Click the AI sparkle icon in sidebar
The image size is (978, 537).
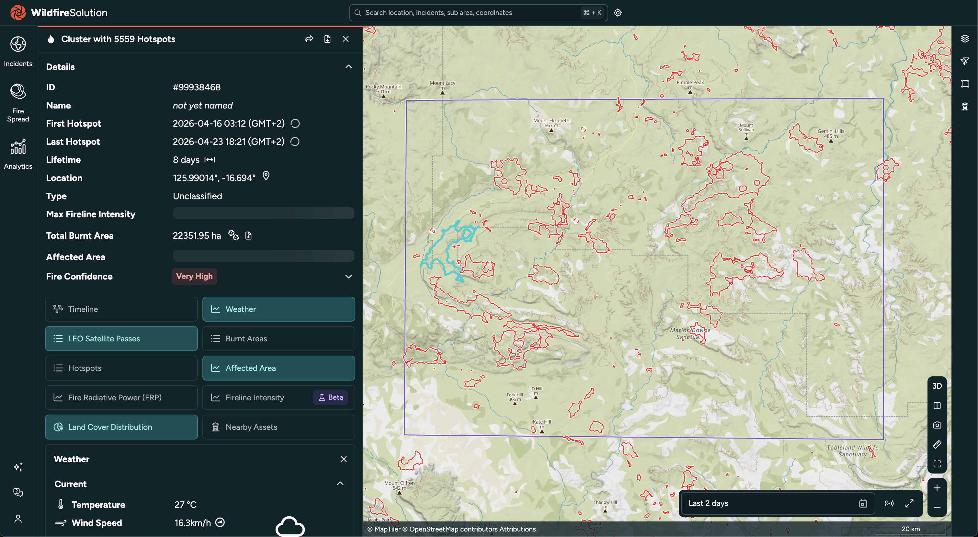(18, 467)
